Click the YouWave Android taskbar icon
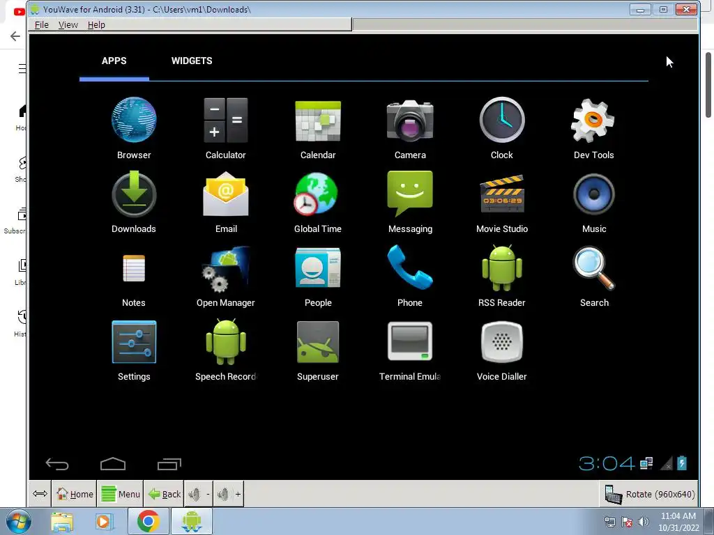Viewport: 714px width, 535px height. (x=191, y=521)
